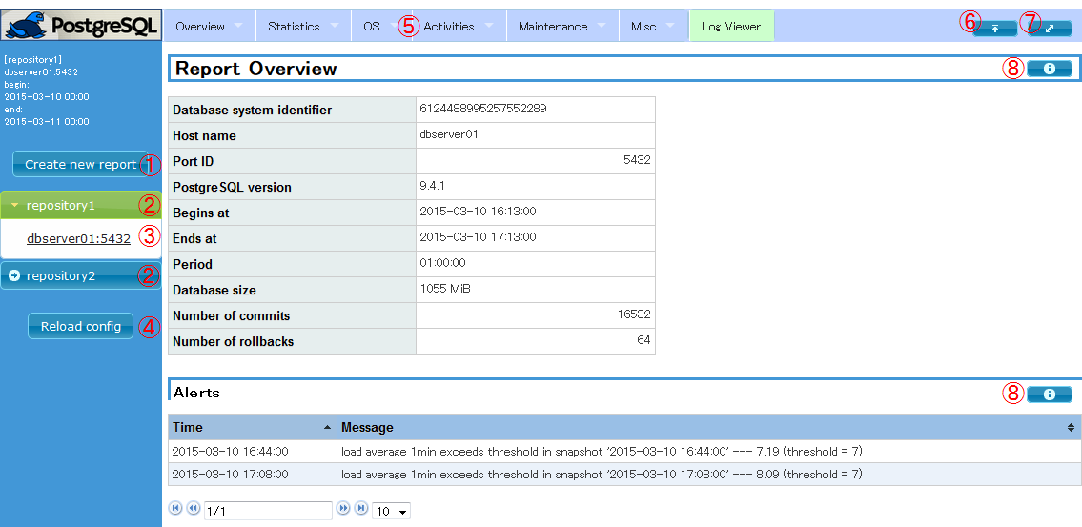This screenshot has width=1082, height=527.
Task: Click the Create new report button
Action: 80,164
